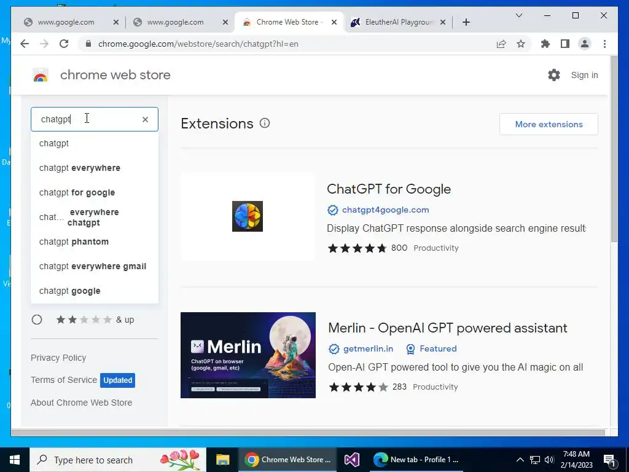The width and height of the screenshot is (629, 472).
Task: Switch to the second www.google.com tab
Action: click(175, 22)
